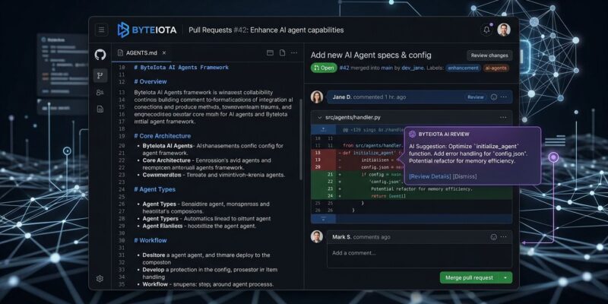Open the user profile avatar menu
608x304 pixels.
(504, 30)
